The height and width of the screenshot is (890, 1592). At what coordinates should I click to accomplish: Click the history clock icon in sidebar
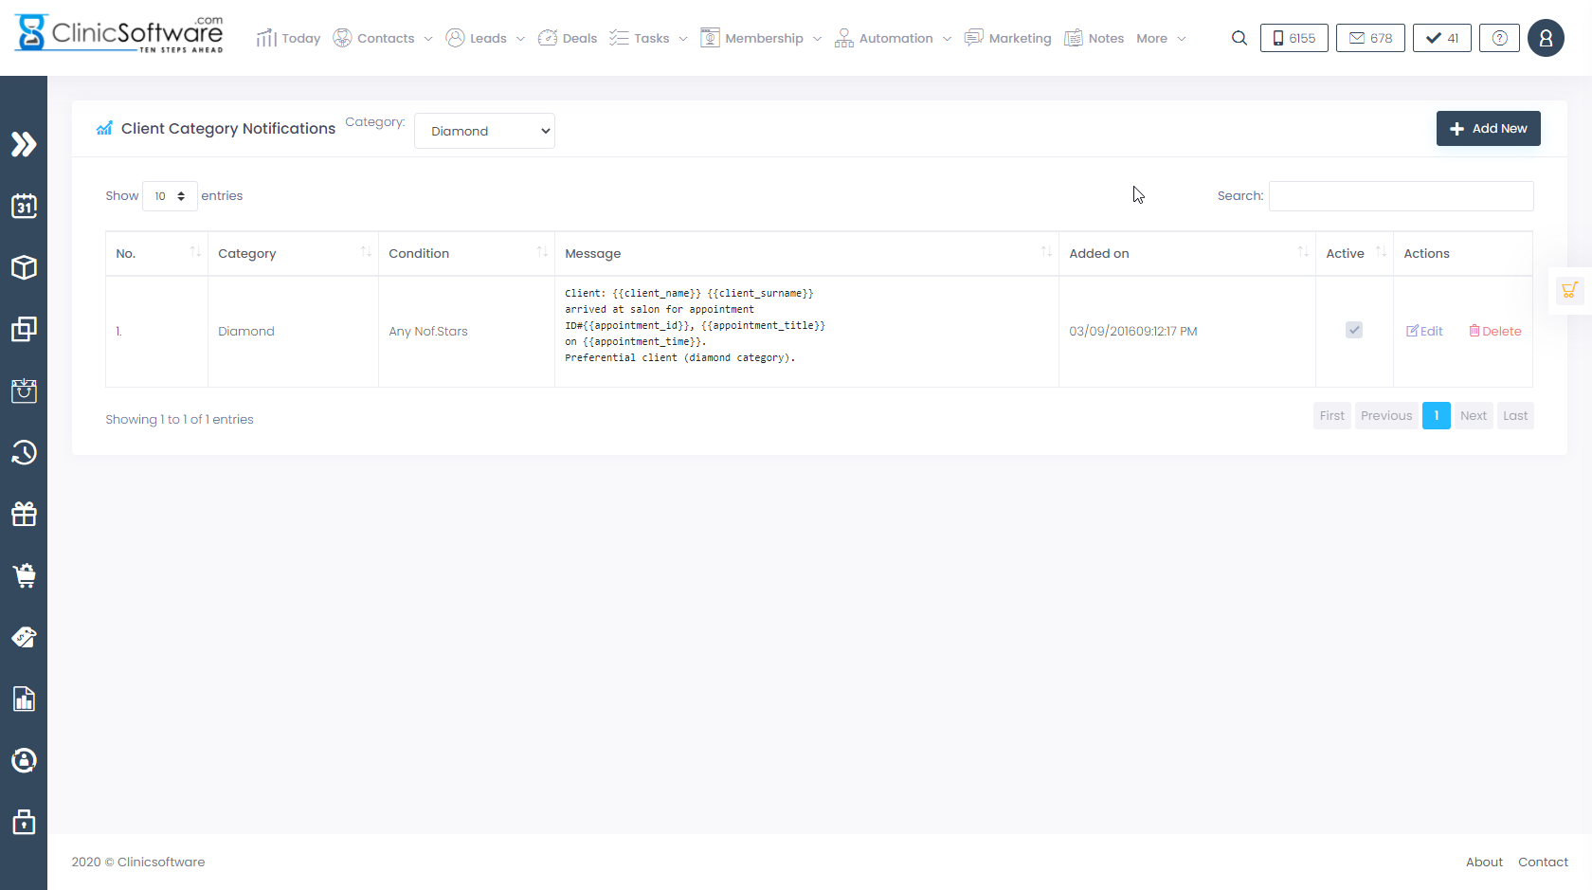(24, 452)
